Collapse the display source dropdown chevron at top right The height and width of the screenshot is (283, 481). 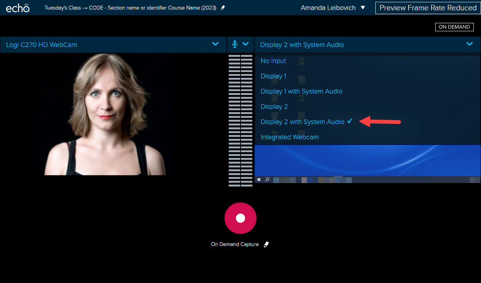[470, 44]
